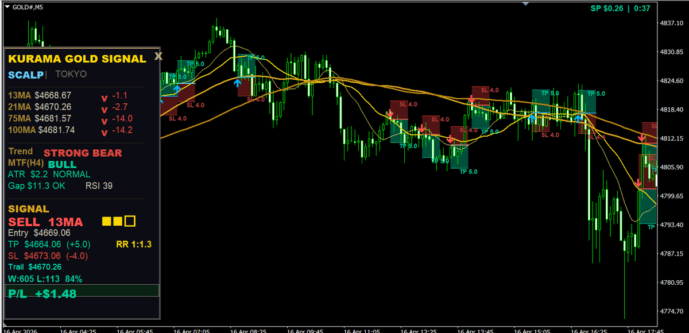Click the RSI 39 reading

point(99,186)
